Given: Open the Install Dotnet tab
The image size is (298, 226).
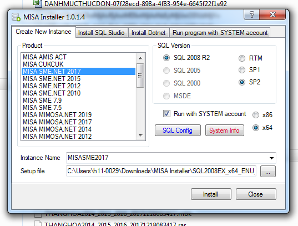Looking at the screenshot, I should coord(148,33).
